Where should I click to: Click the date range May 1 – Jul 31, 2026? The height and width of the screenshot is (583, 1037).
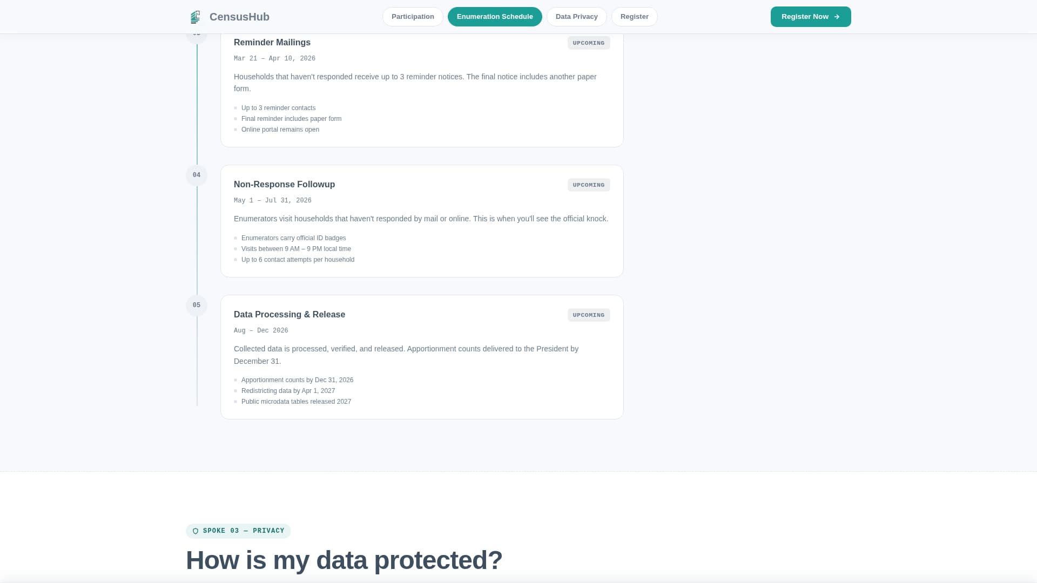pos(273,201)
